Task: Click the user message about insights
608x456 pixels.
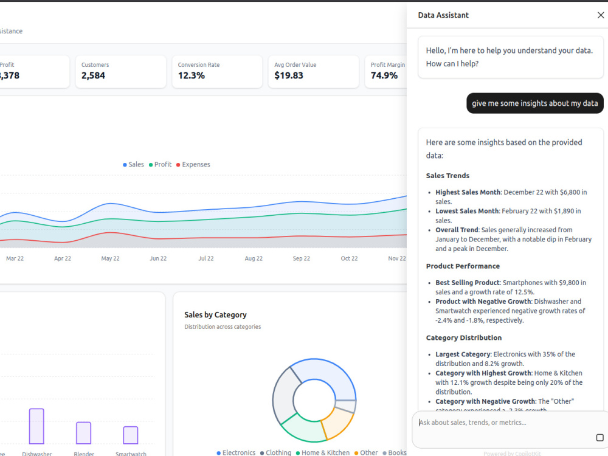Action: tap(534, 103)
